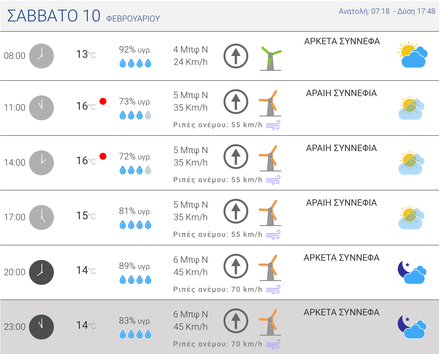The image size is (440, 354).
Task: Click the clock icon for 08:00
Action: coord(41,56)
